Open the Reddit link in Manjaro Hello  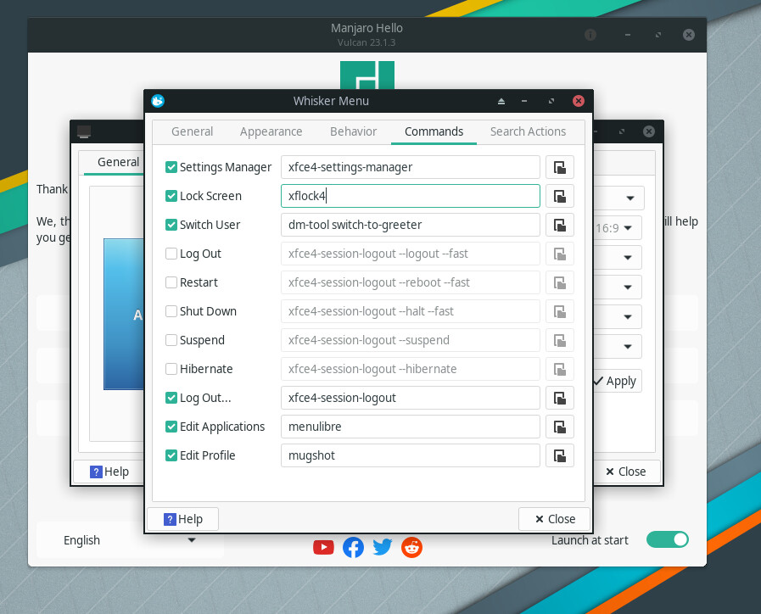tap(411, 548)
